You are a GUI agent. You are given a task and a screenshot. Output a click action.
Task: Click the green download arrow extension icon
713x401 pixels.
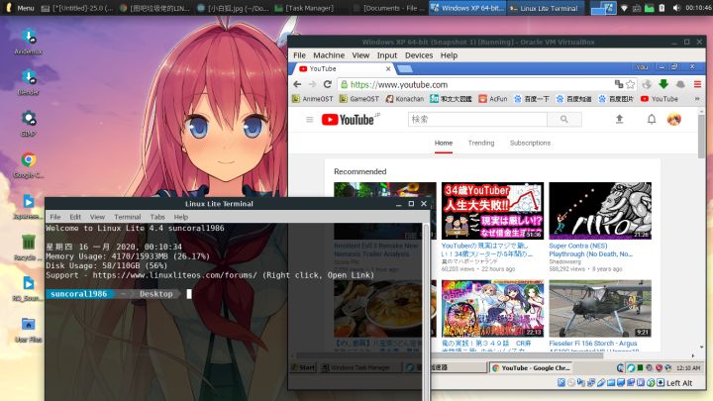[663, 84]
